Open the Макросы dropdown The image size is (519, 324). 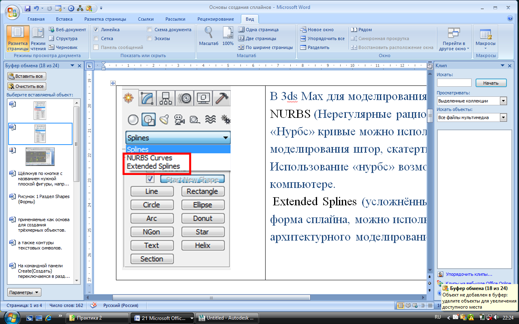point(485,38)
